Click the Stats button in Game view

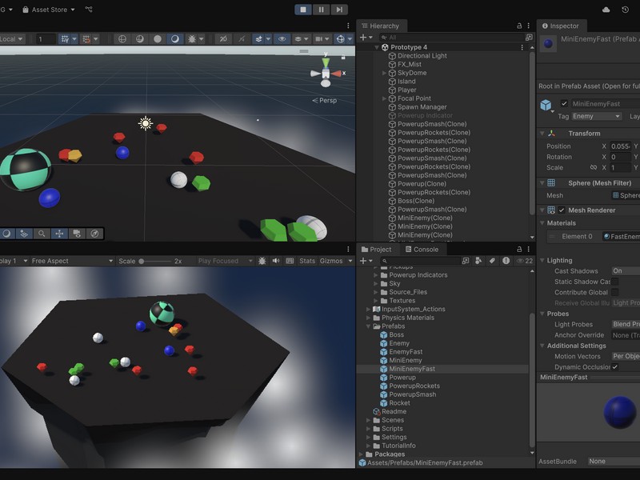pos(307,261)
